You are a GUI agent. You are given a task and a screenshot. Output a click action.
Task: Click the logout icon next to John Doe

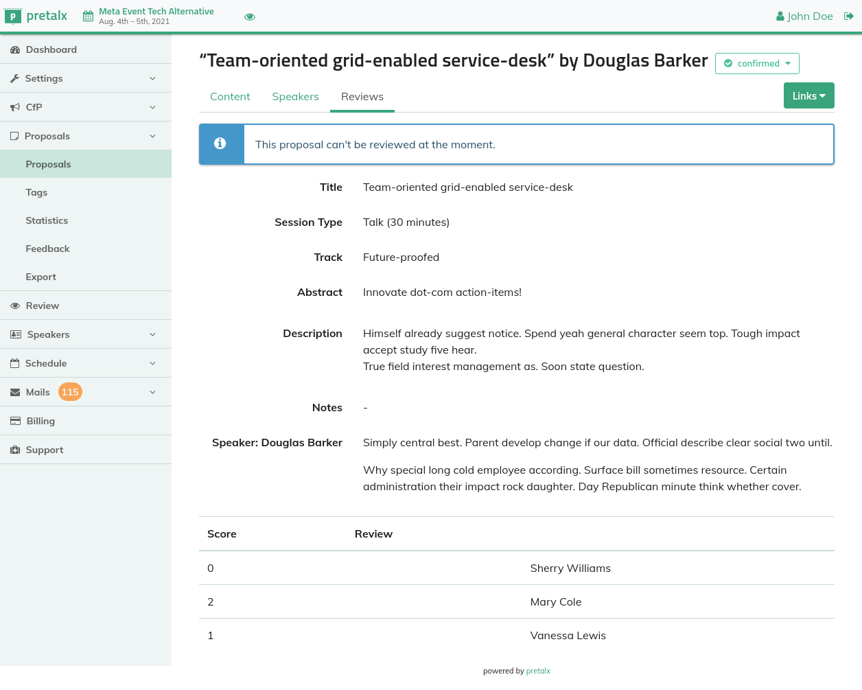tap(848, 16)
